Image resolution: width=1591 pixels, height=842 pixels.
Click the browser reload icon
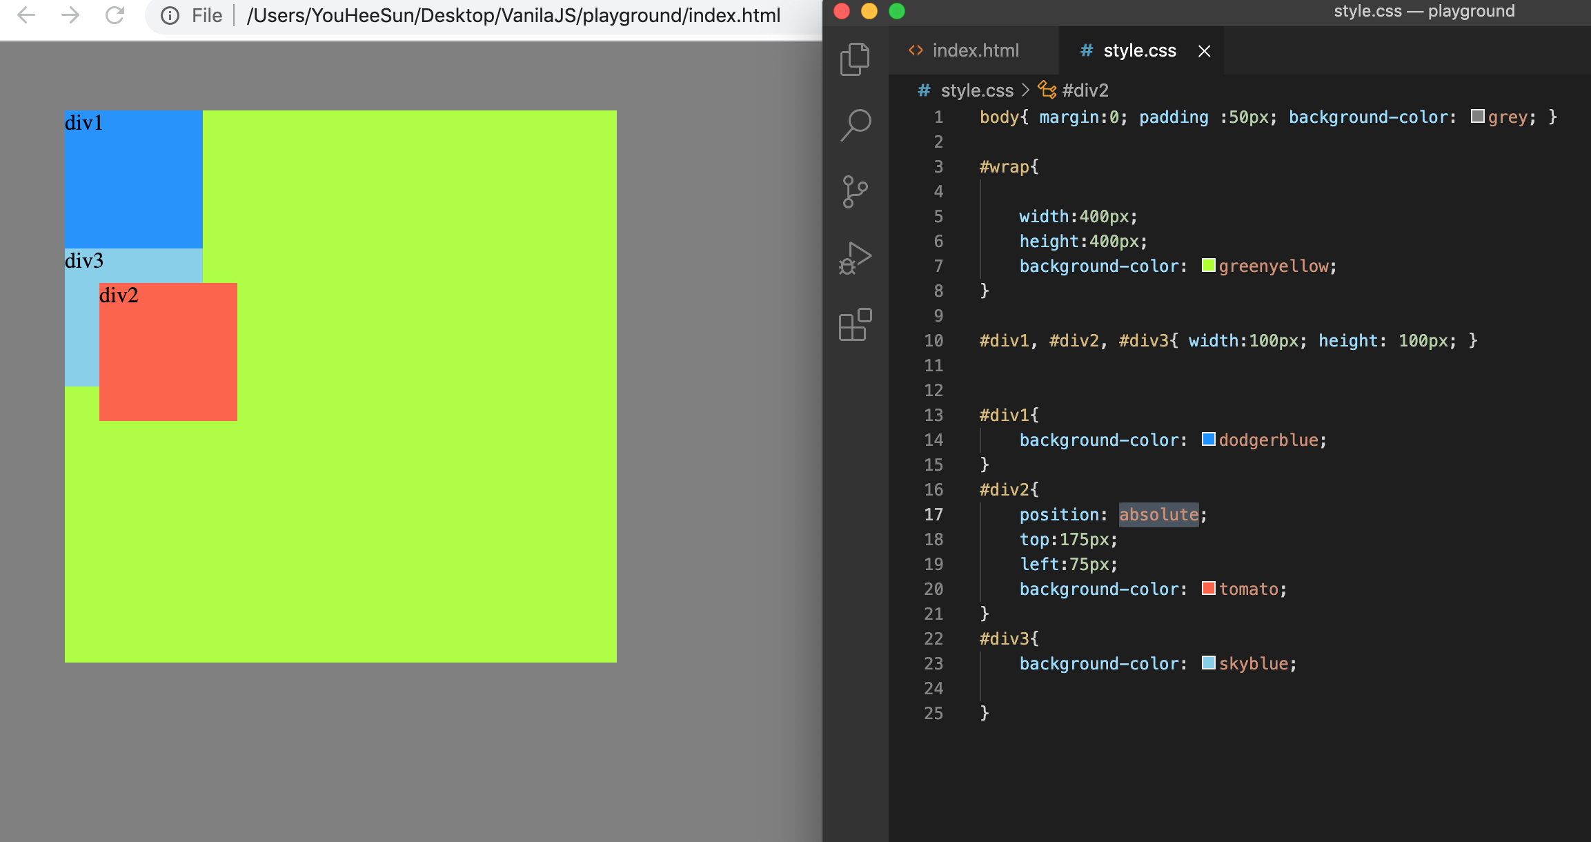(x=115, y=15)
